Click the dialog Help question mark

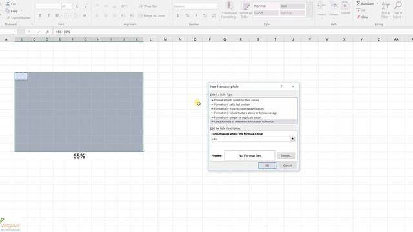(x=281, y=86)
